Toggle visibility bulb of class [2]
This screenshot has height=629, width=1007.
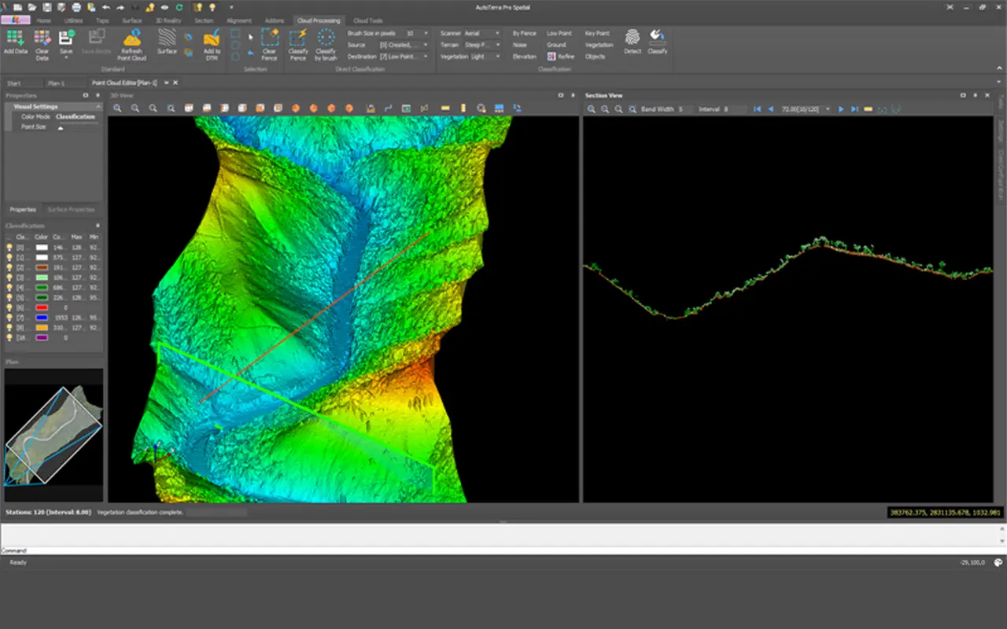coord(10,268)
